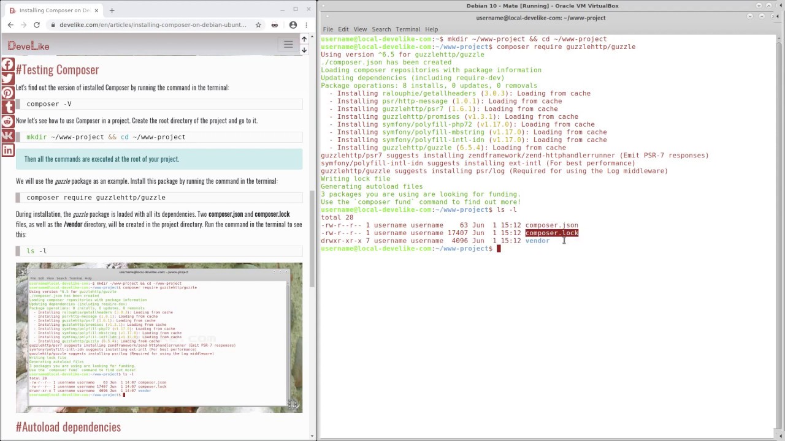Click the blue note about project root
The image size is (785, 441).
point(159,159)
